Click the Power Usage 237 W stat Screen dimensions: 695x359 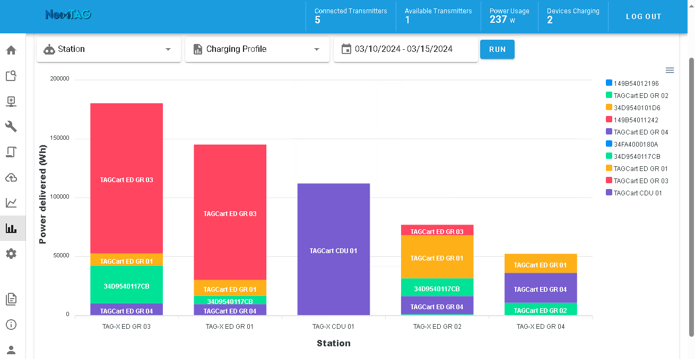click(509, 16)
